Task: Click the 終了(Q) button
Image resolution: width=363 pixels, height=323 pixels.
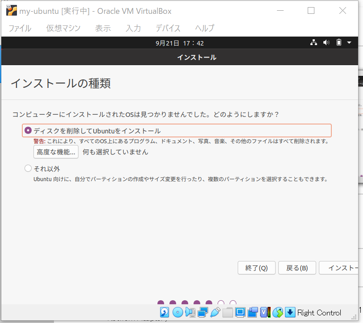Action: 256,268
